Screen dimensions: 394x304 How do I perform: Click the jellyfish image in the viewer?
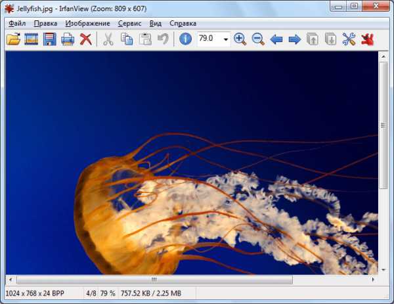(x=192, y=163)
